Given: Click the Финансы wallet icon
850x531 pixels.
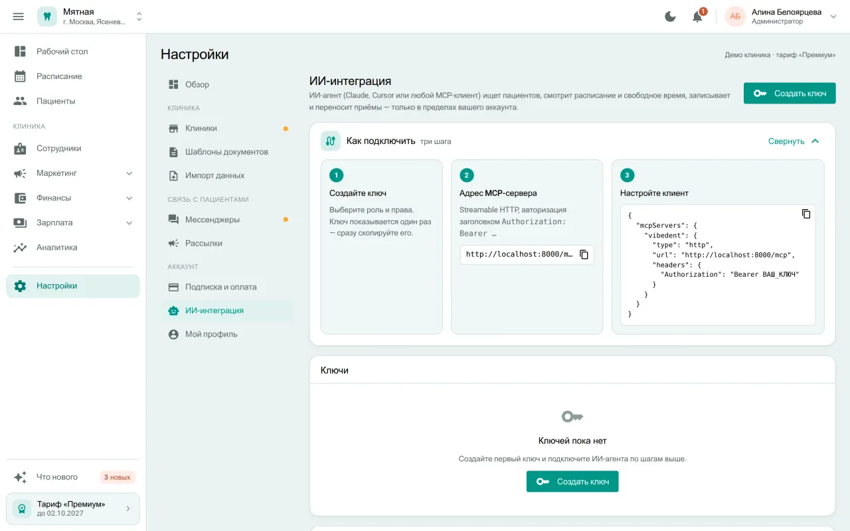Looking at the screenshot, I should pos(21,198).
